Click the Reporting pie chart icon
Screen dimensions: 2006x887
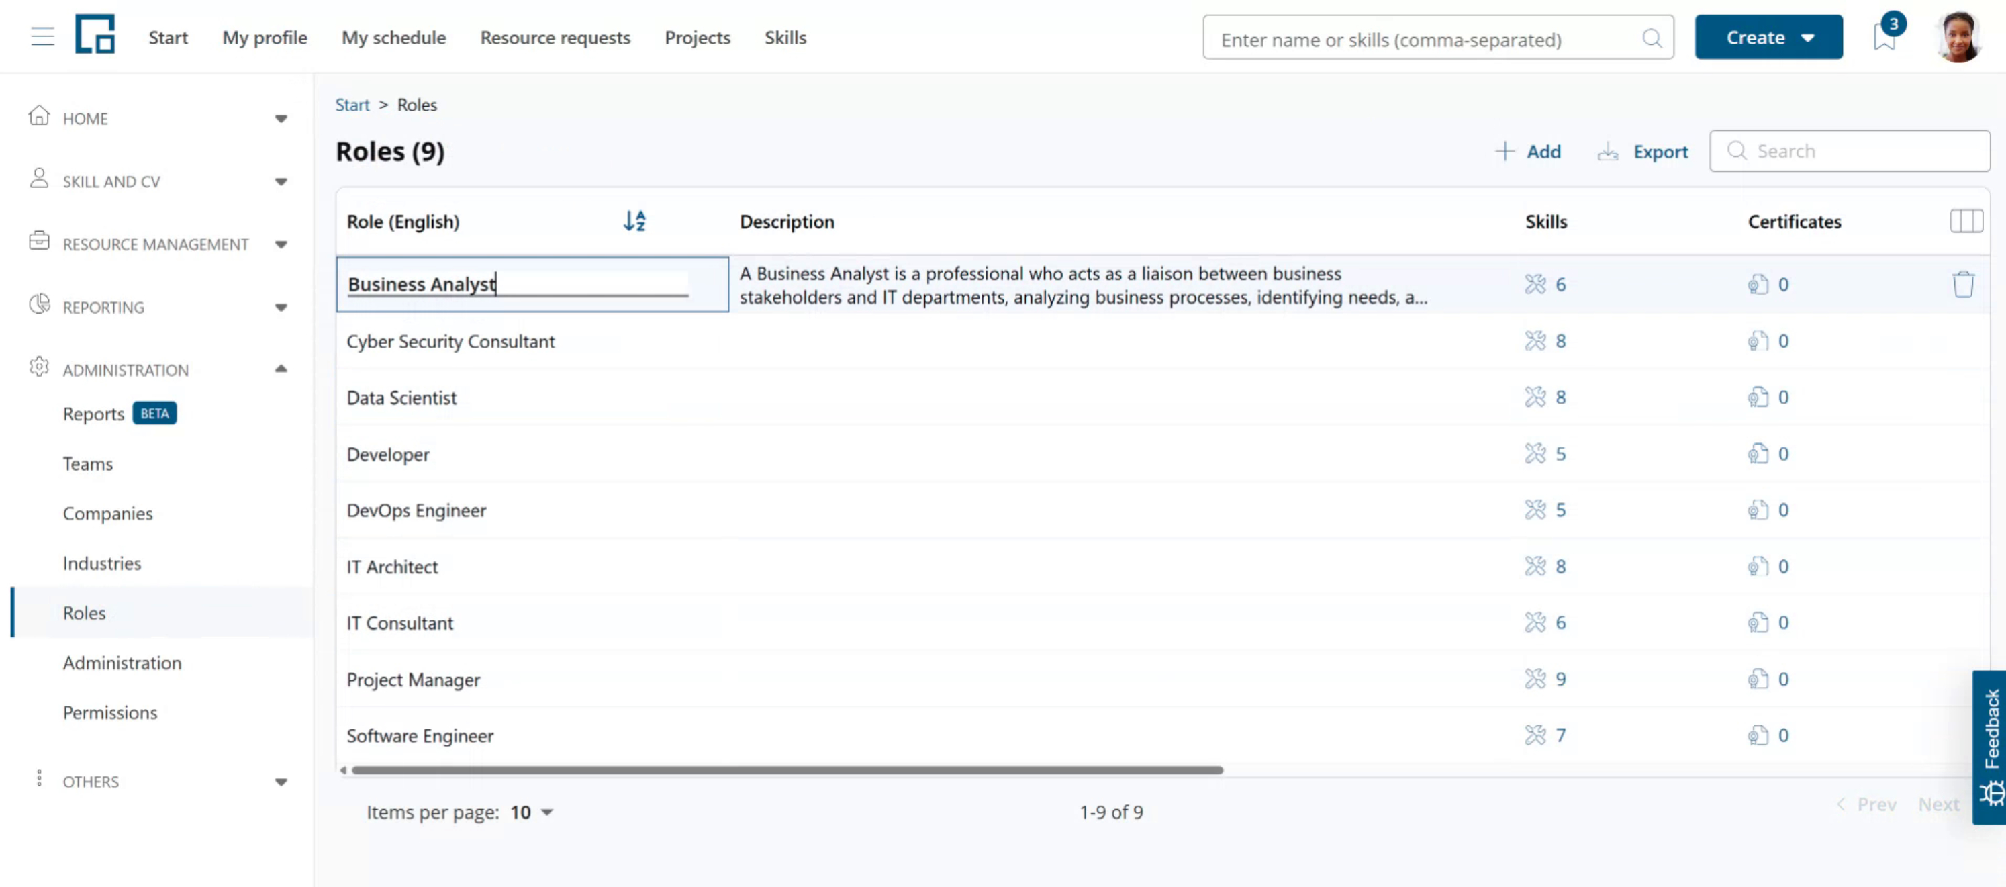39,304
